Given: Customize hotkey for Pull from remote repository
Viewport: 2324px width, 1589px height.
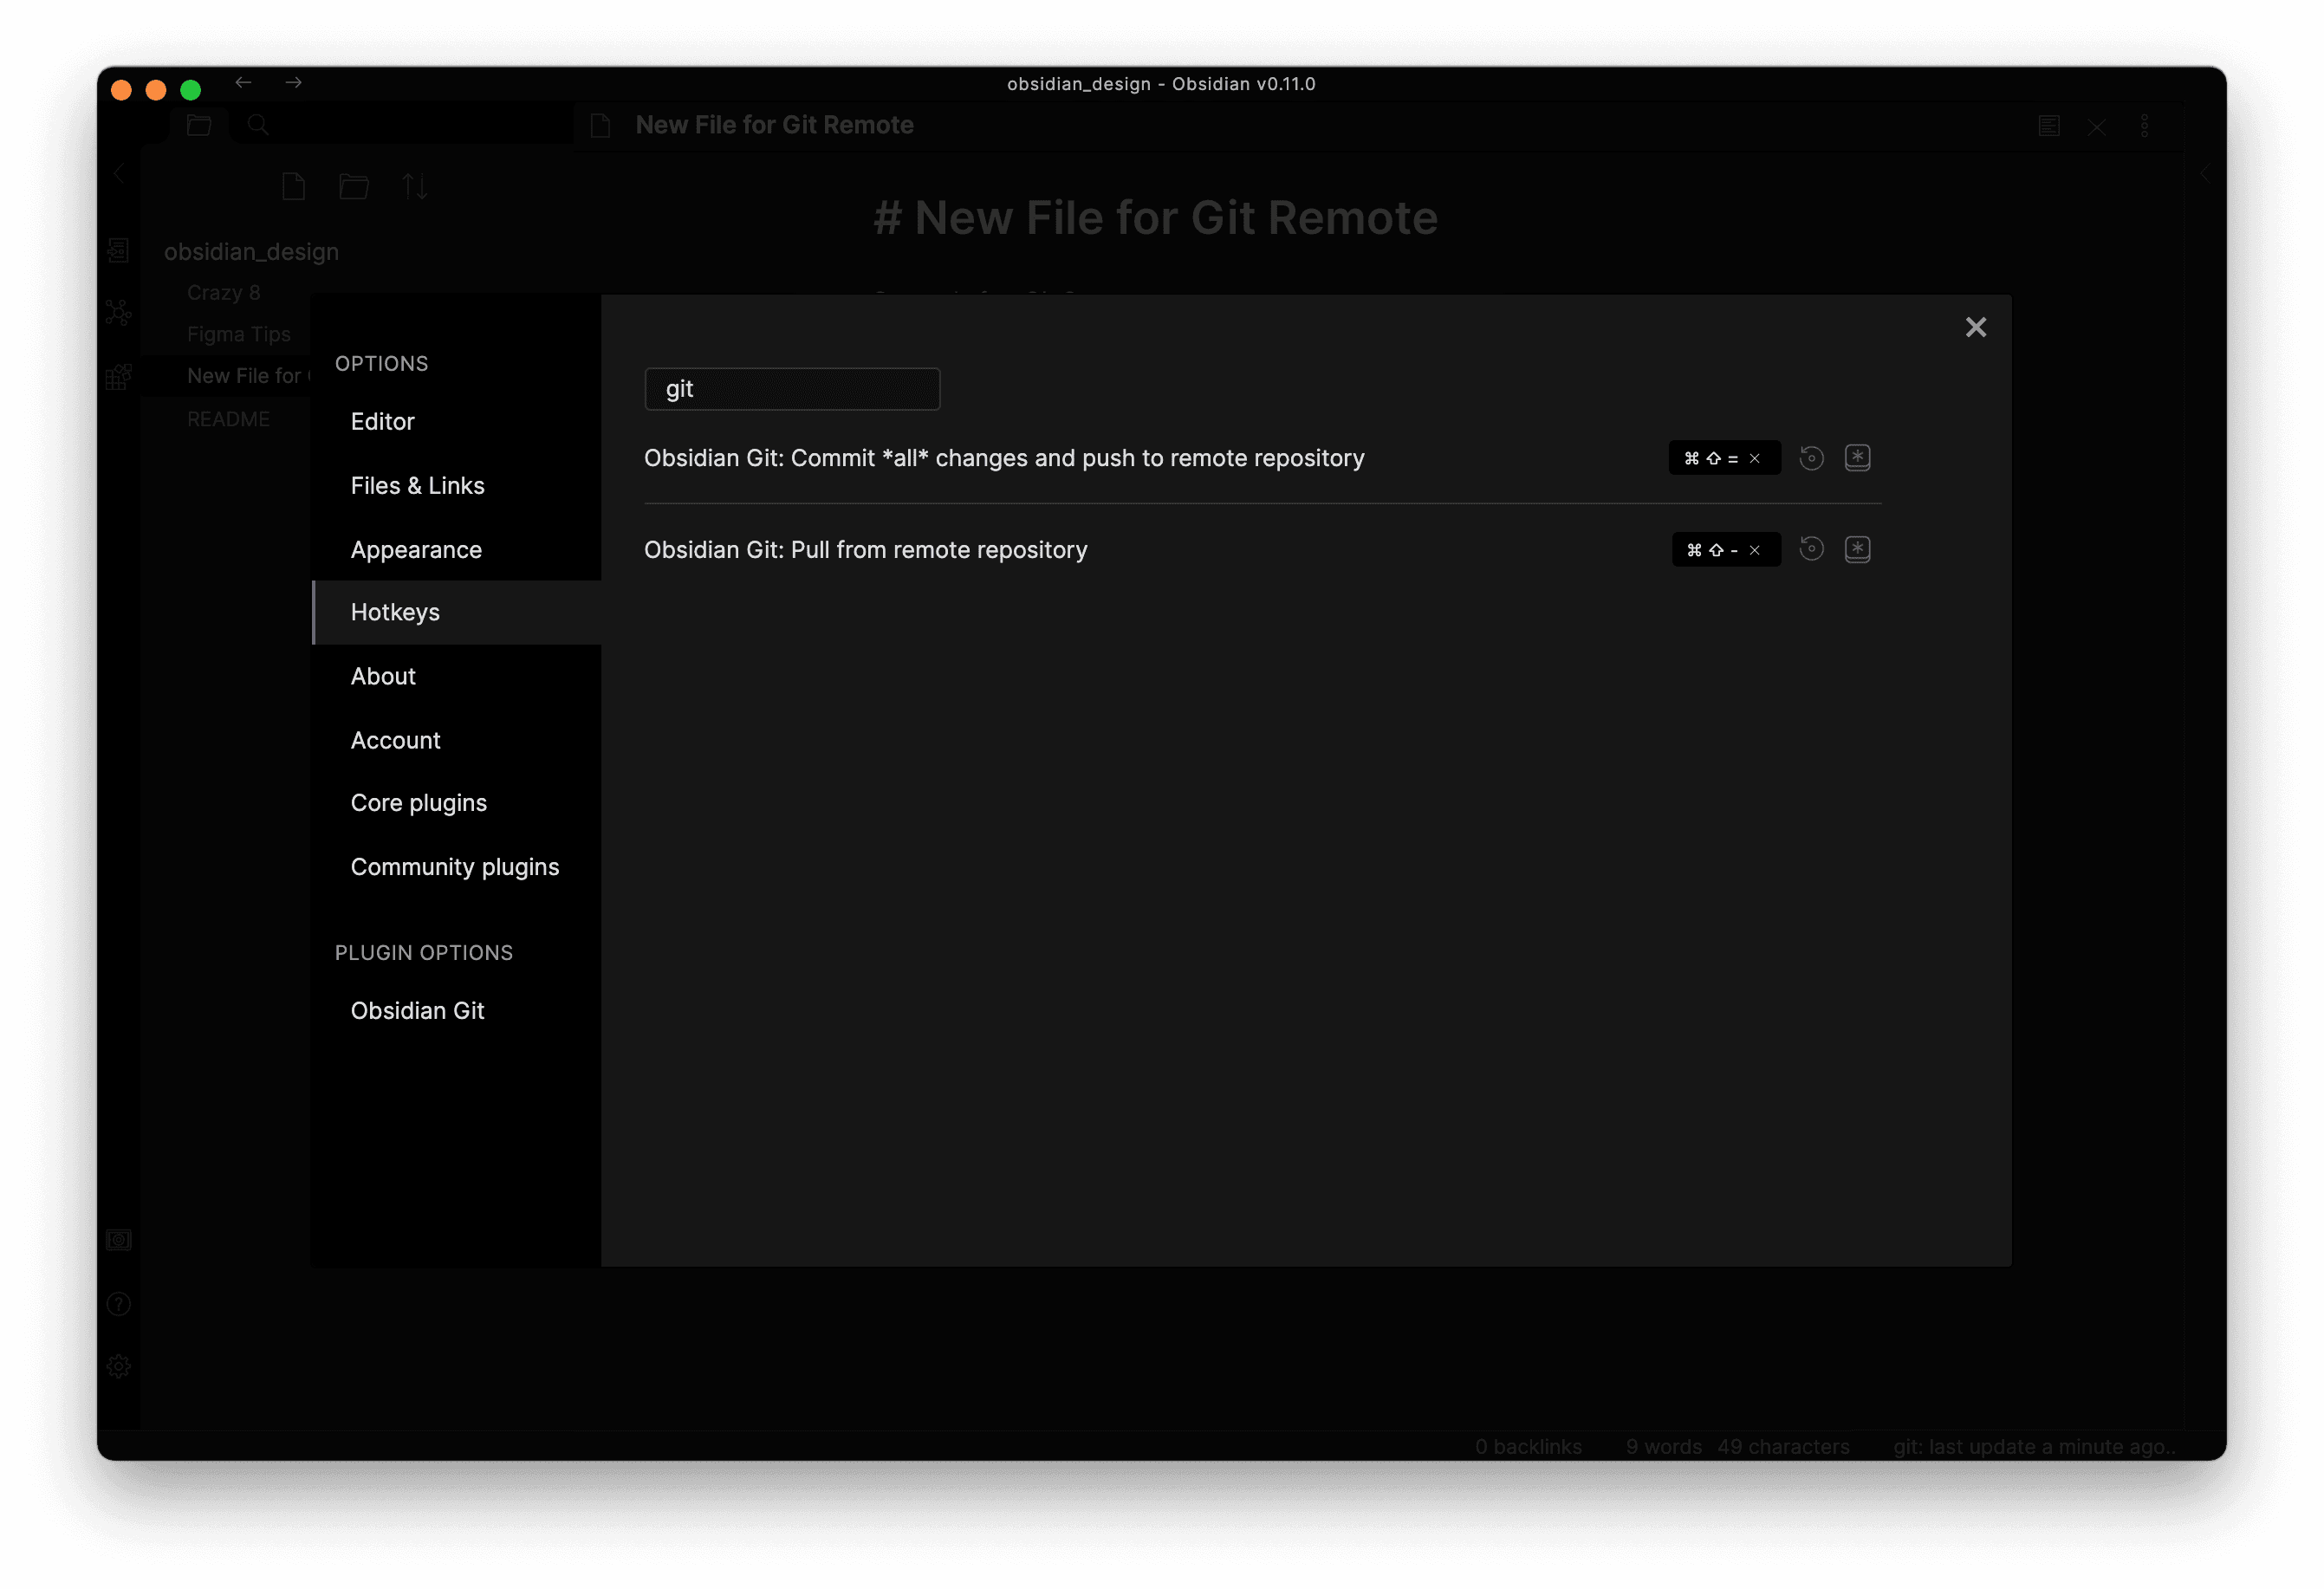Looking at the screenshot, I should click(1857, 549).
